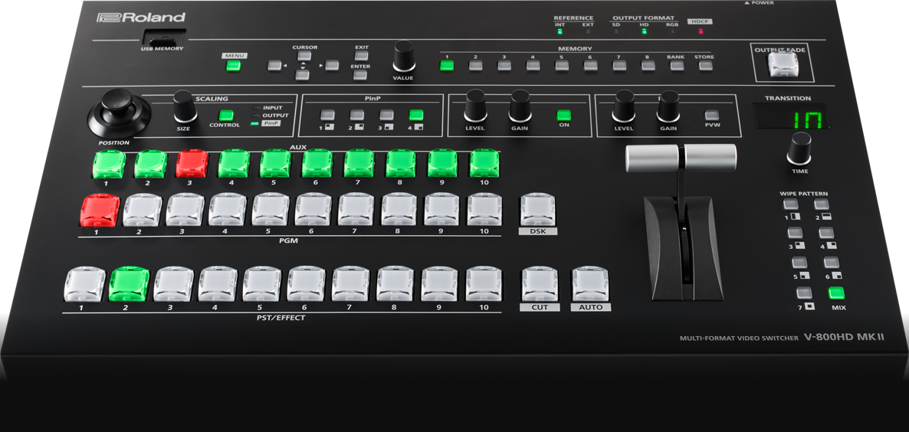Grab the T-bar fader handle
The width and height of the screenshot is (909, 432).
point(681,158)
